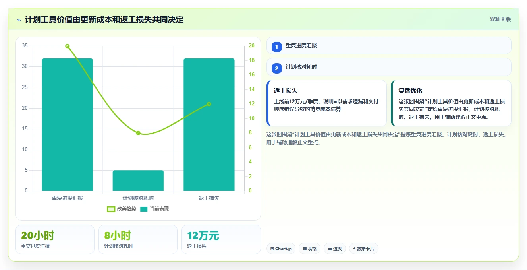Toggle the 当前表现 legend entry

[x=154, y=209]
